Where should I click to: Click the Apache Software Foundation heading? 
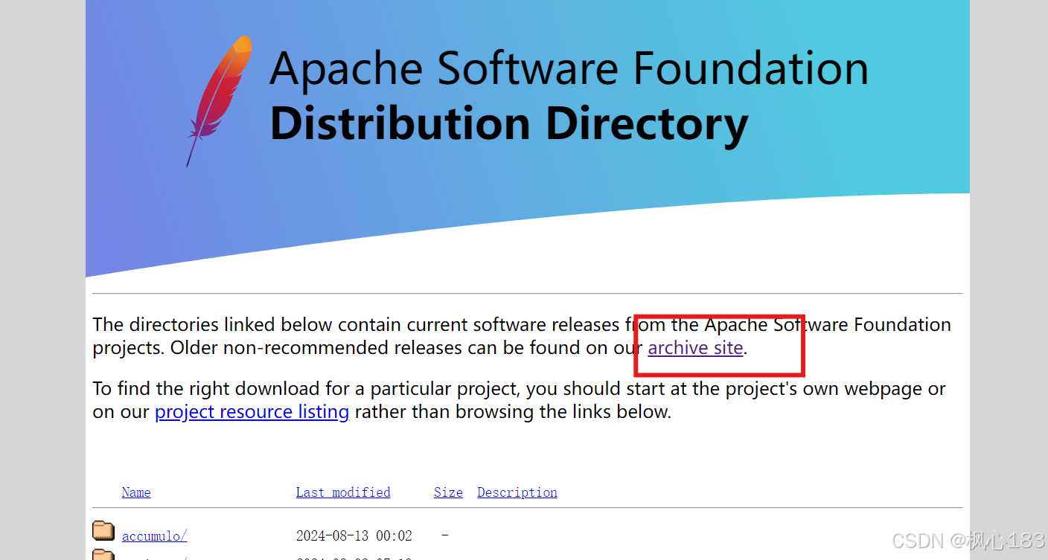click(x=569, y=69)
